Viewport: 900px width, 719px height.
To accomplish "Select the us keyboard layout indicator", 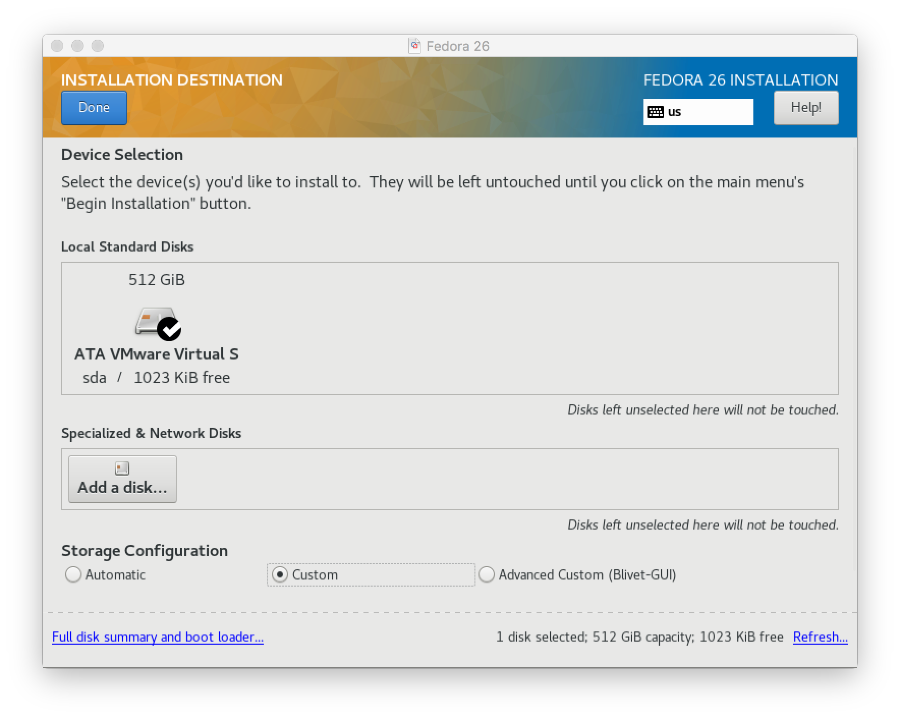I will coord(698,112).
